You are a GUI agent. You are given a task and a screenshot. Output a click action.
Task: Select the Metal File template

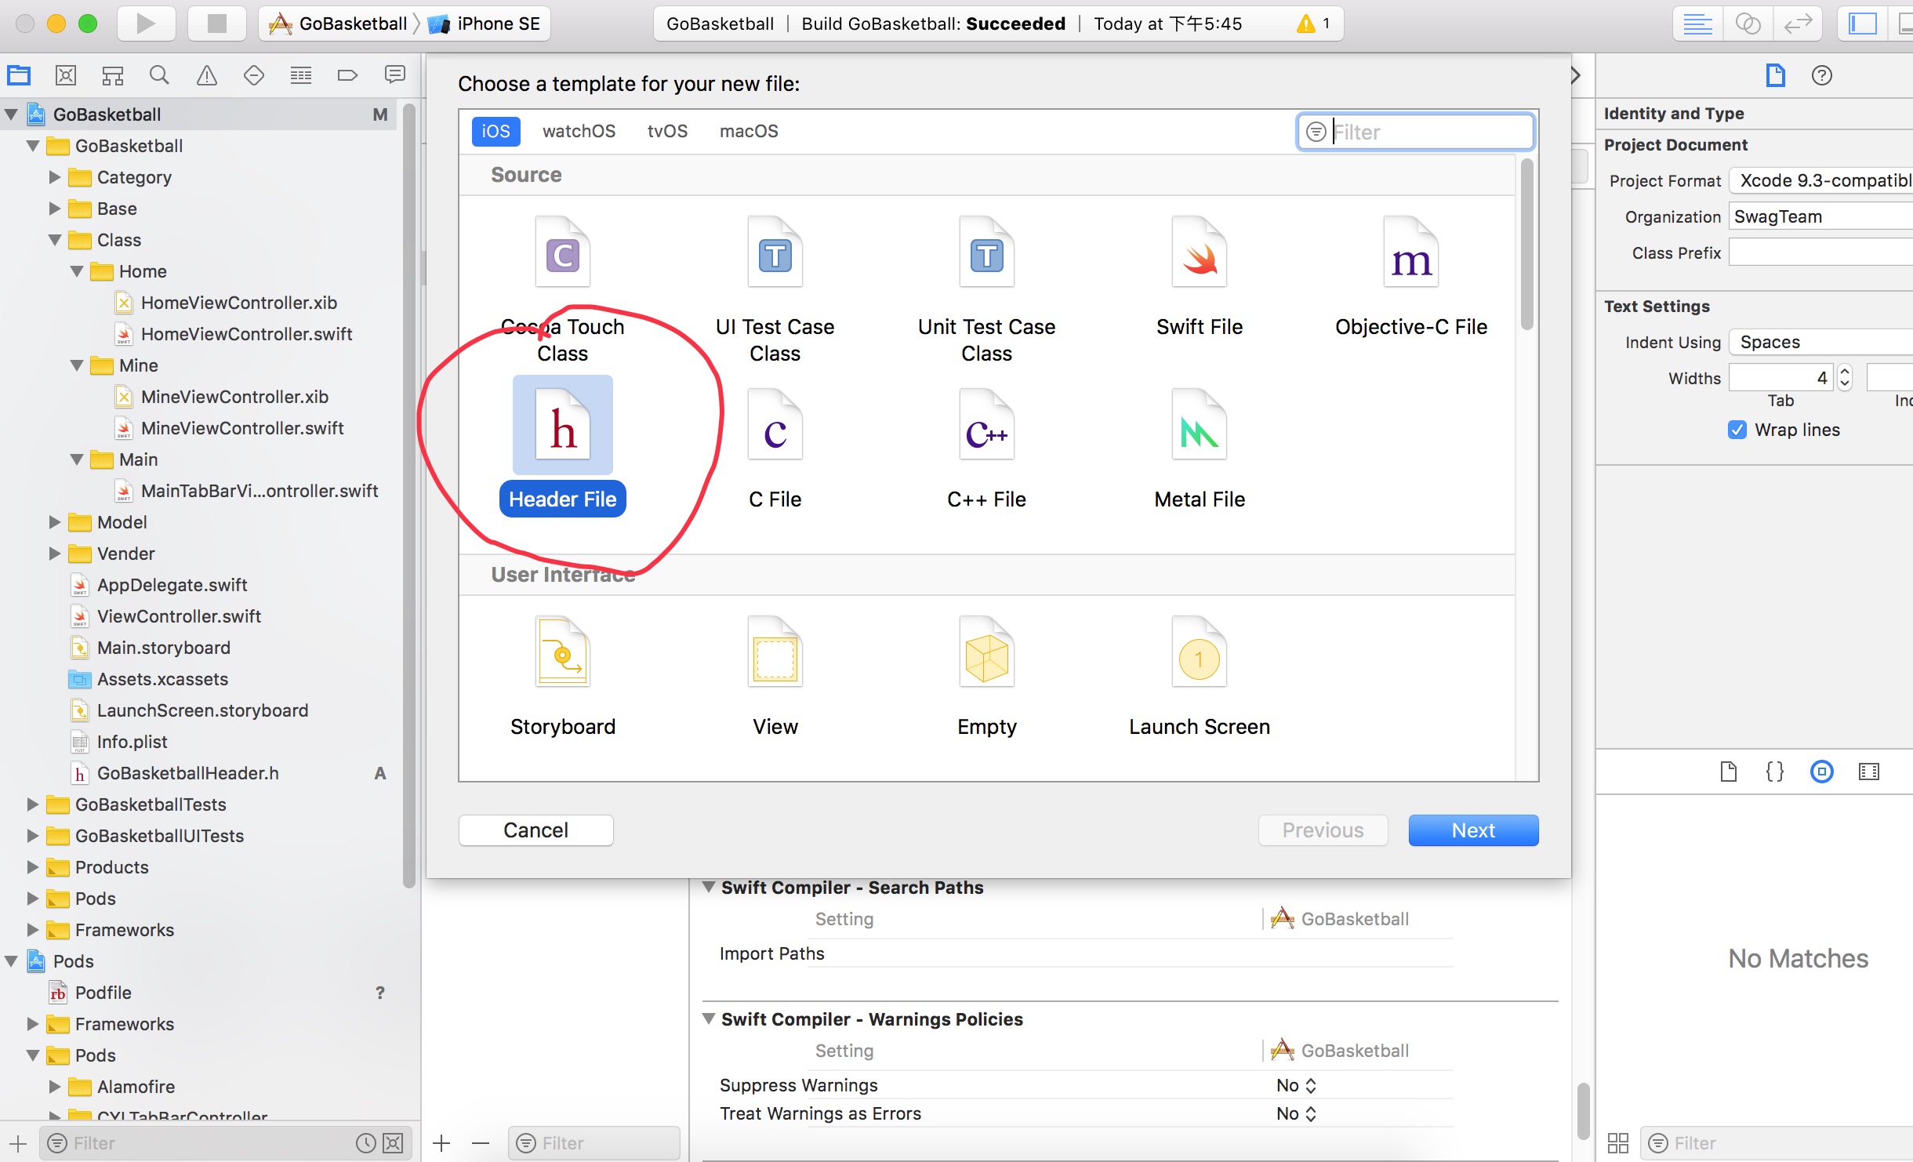[x=1199, y=427]
